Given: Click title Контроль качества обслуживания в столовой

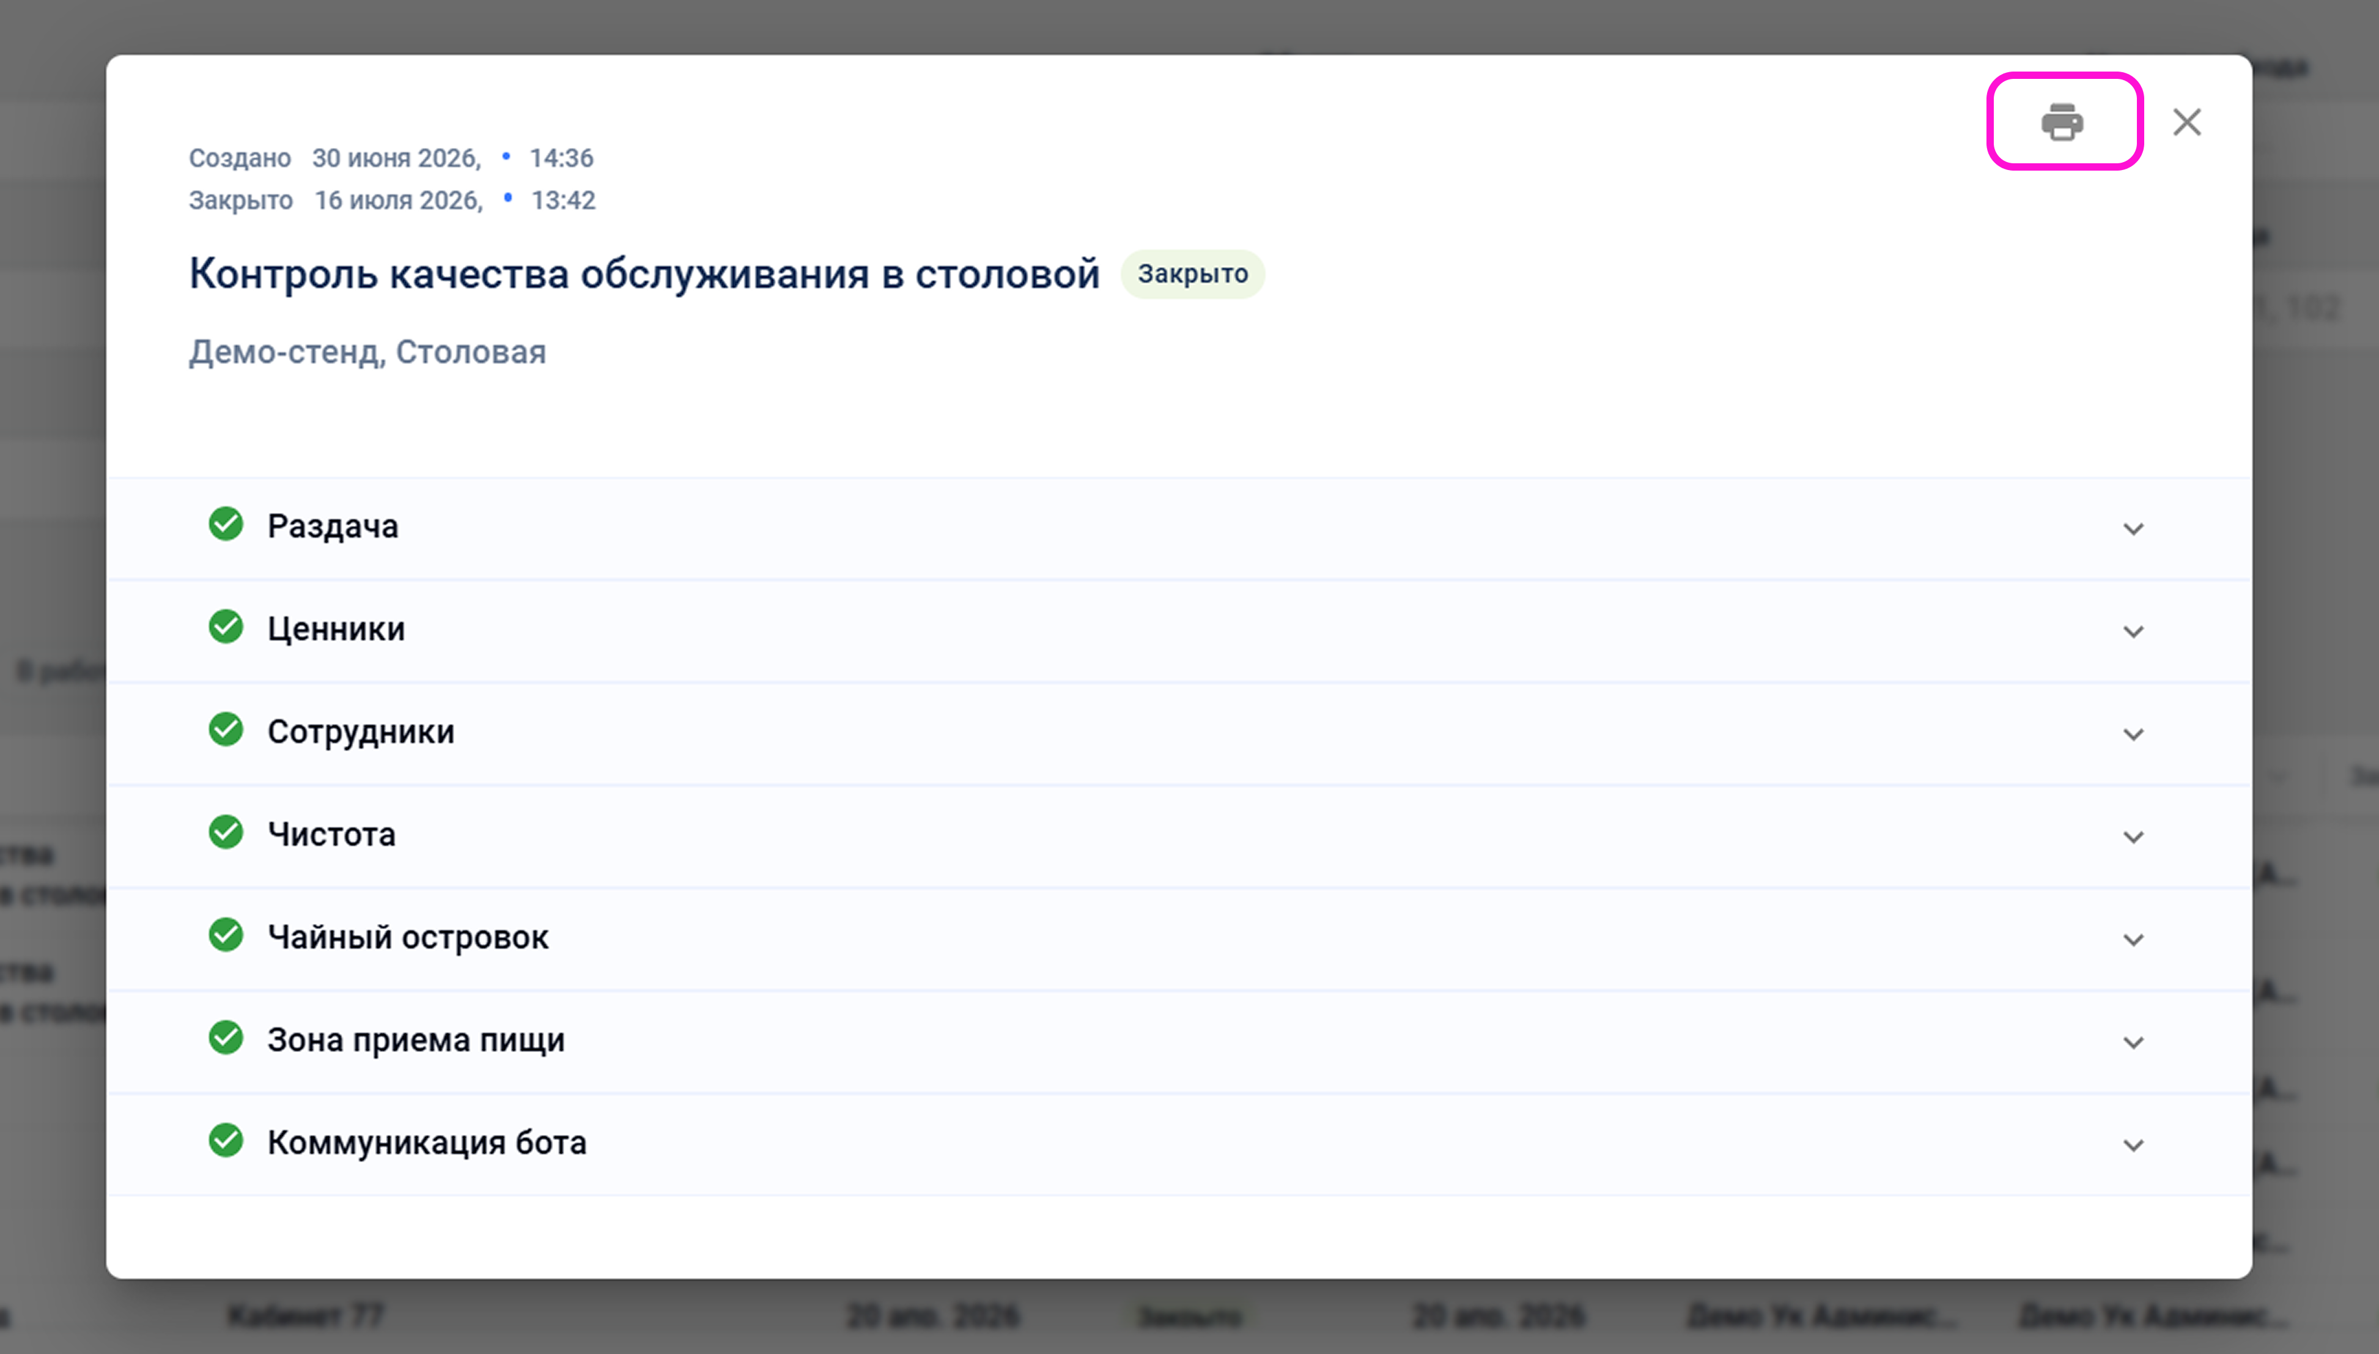Looking at the screenshot, I should (x=644, y=275).
